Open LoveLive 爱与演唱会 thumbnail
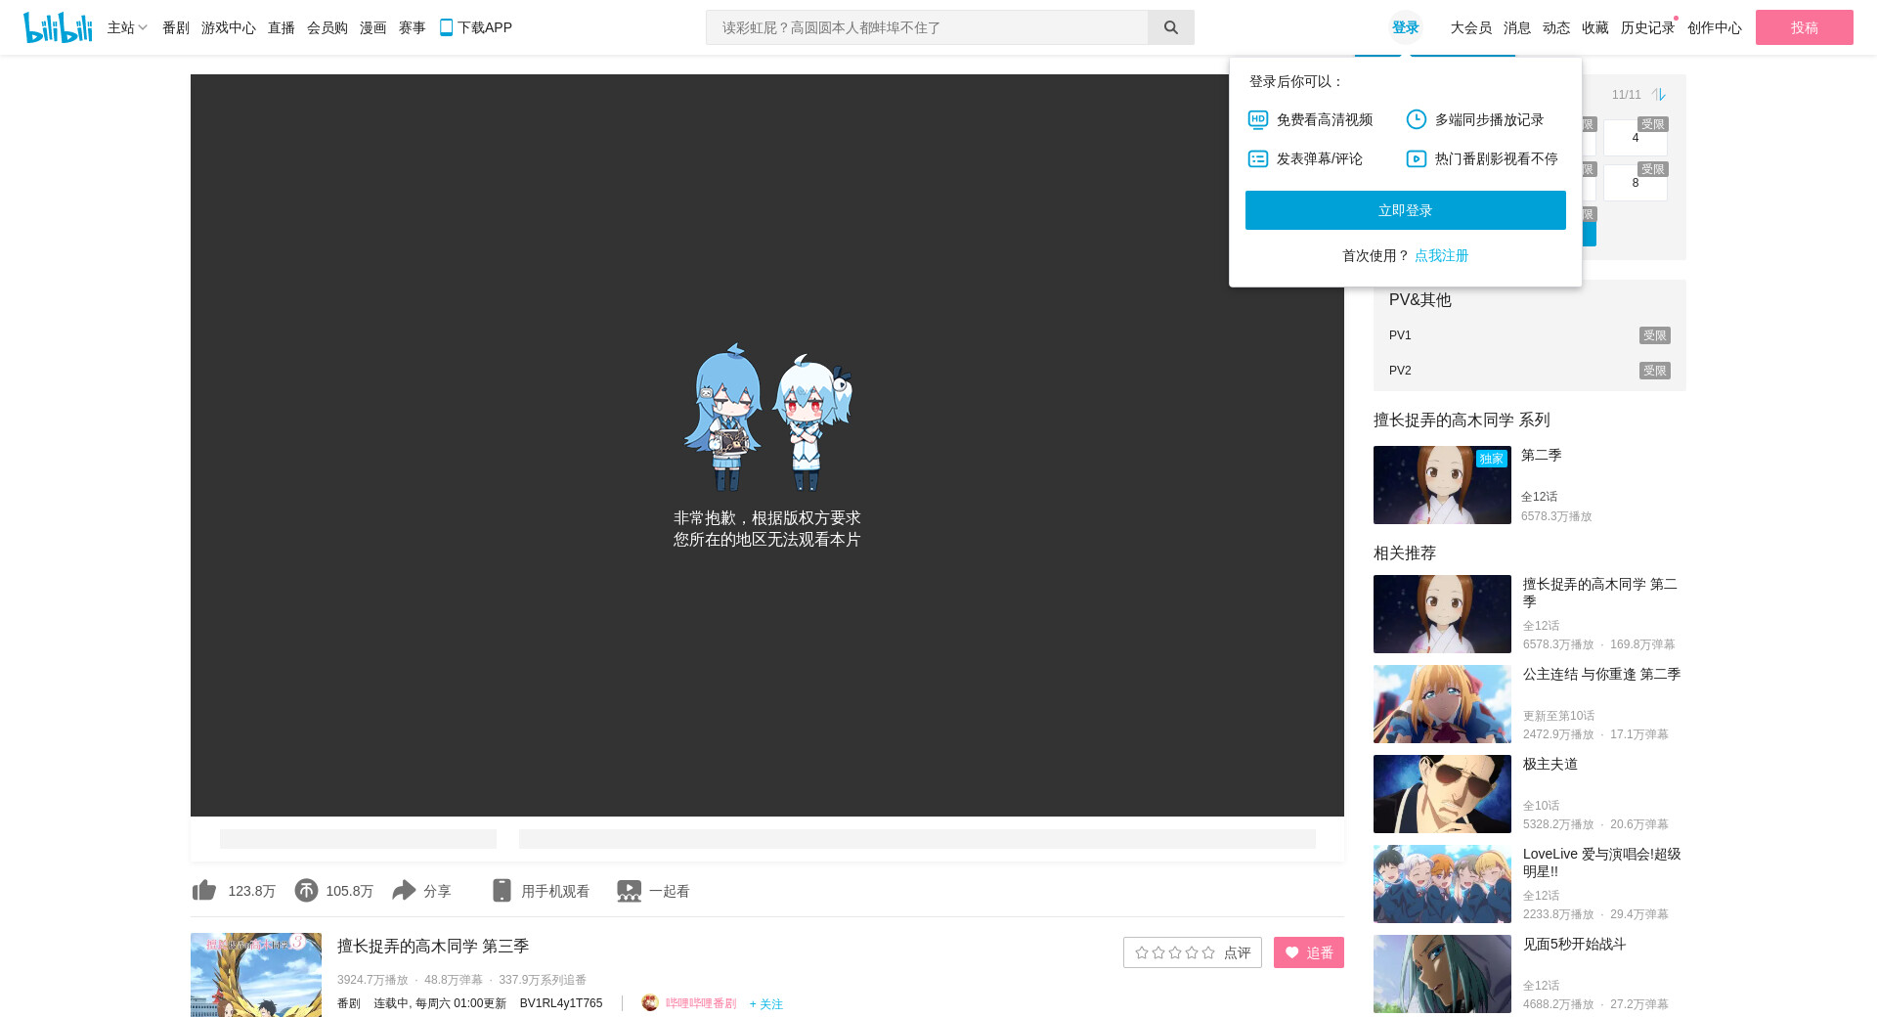This screenshot has width=1877, height=1017. pyautogui.click(x=1442, y=884)
